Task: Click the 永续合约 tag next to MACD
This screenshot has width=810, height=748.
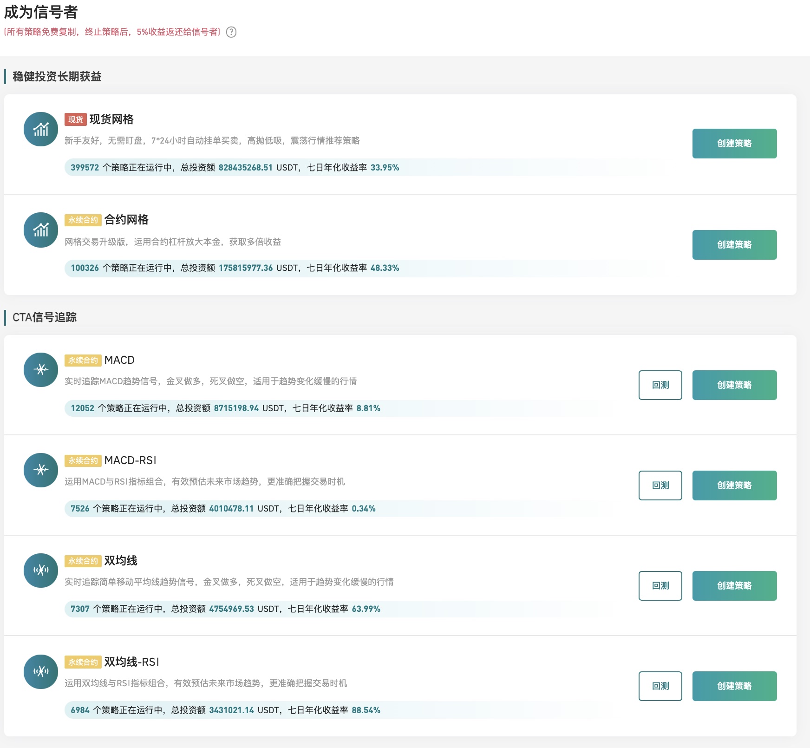Action: coord(83,361)
